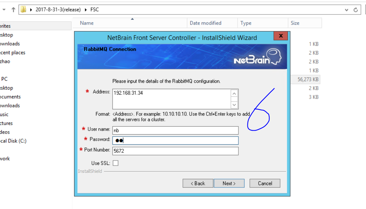366x209 pixels.
Task: Select Network in navigation pane
Action: click(5, 159)
